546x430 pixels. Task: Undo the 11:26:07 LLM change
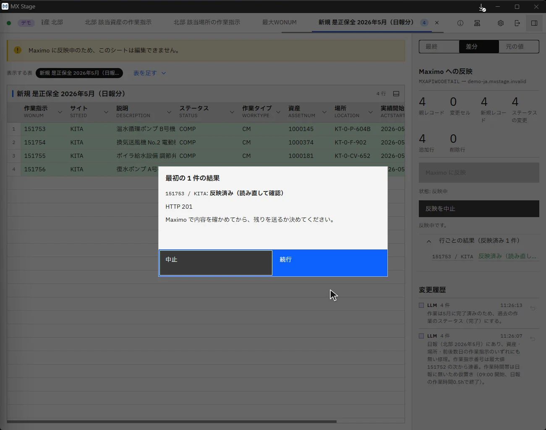[x=533, y=339]
